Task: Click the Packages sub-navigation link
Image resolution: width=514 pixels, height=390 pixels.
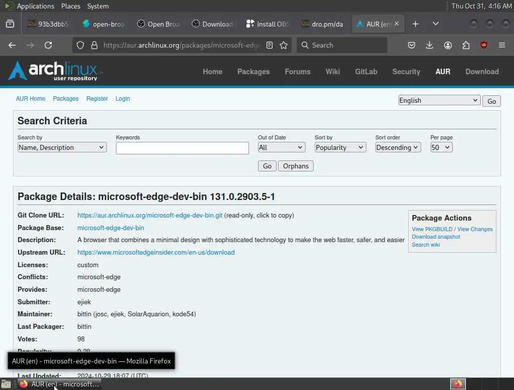Action: tap(66, 99)
